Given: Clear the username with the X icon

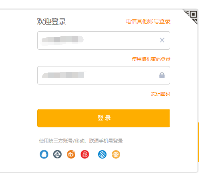Looking at the screenshot, I should 162,40.
